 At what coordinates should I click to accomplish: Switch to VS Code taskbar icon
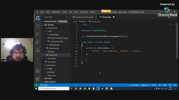click(98, 89)
